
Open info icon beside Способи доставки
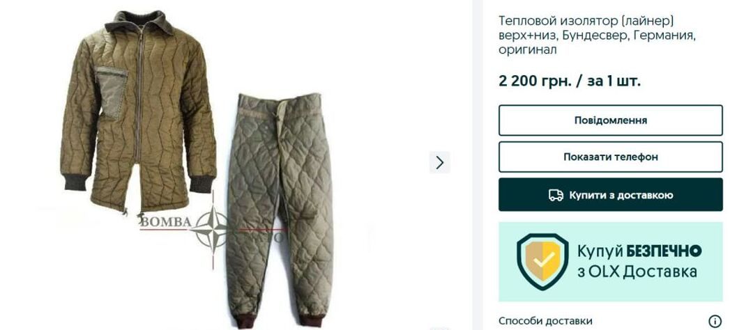tap(715, 321)
